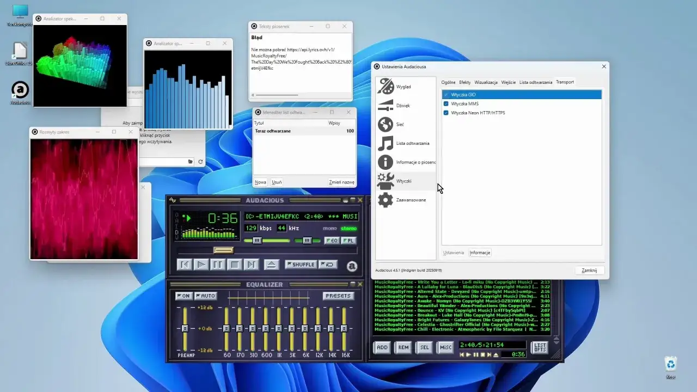Click the round Audacious logo in player
The width and height of the screenshot is (697, 392).
click(x=352, y=266)
